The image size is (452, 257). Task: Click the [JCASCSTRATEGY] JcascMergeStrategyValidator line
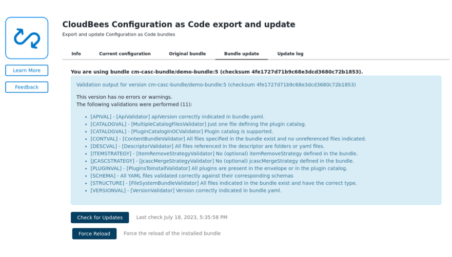click(x=222, y=161)
